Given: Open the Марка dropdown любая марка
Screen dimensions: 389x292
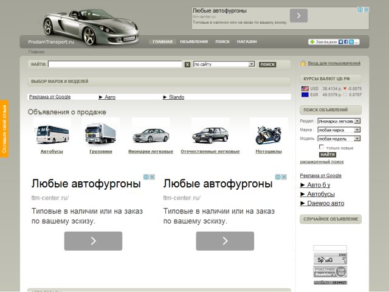Looking at the screenshot, I should 339,130.
